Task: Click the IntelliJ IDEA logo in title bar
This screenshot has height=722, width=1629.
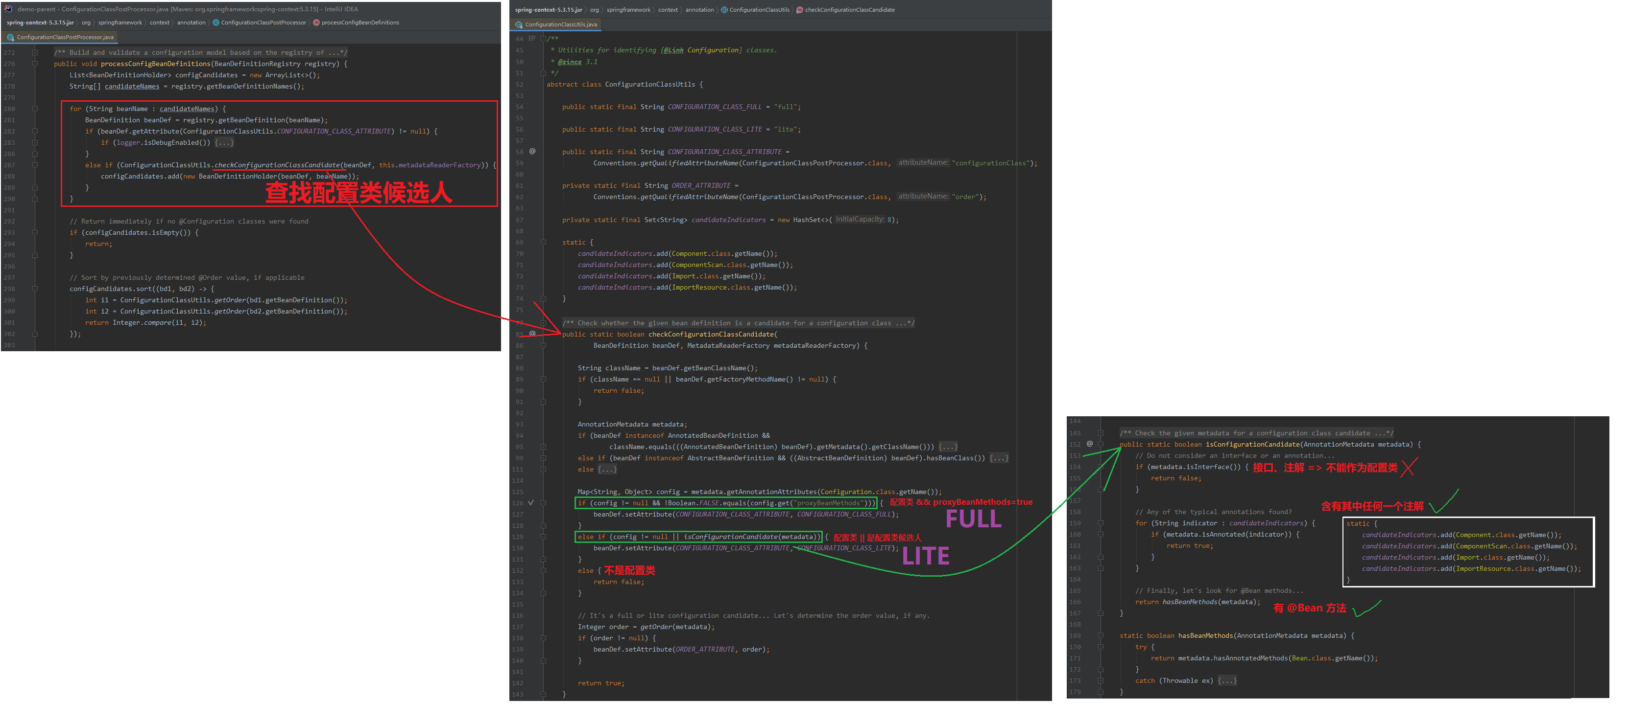Action: tap(8, 9)
